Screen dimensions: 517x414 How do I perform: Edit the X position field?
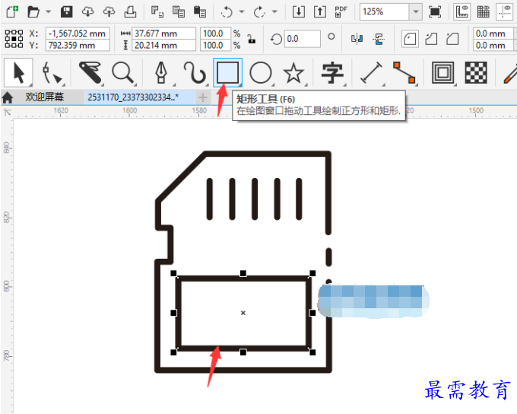(78, 33)
